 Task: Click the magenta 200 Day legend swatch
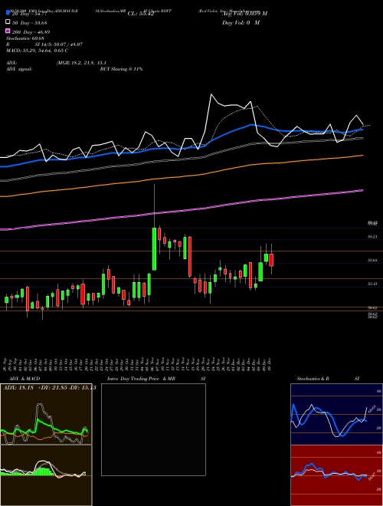(8, 31)
